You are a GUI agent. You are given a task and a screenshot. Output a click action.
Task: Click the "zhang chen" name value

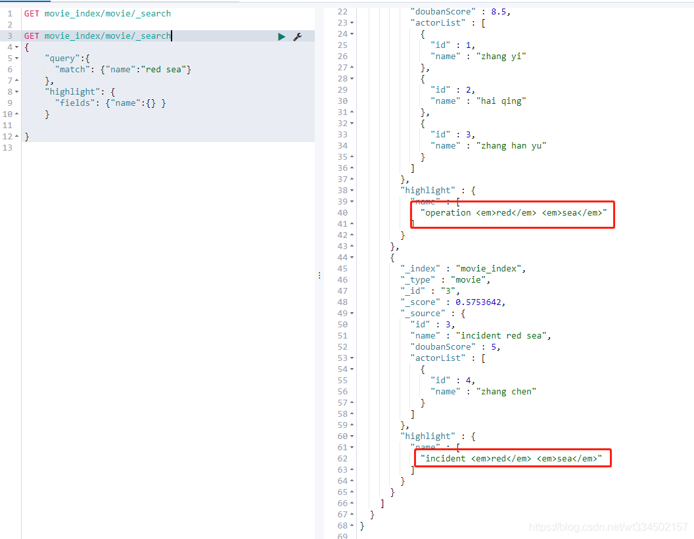(506, 392)
